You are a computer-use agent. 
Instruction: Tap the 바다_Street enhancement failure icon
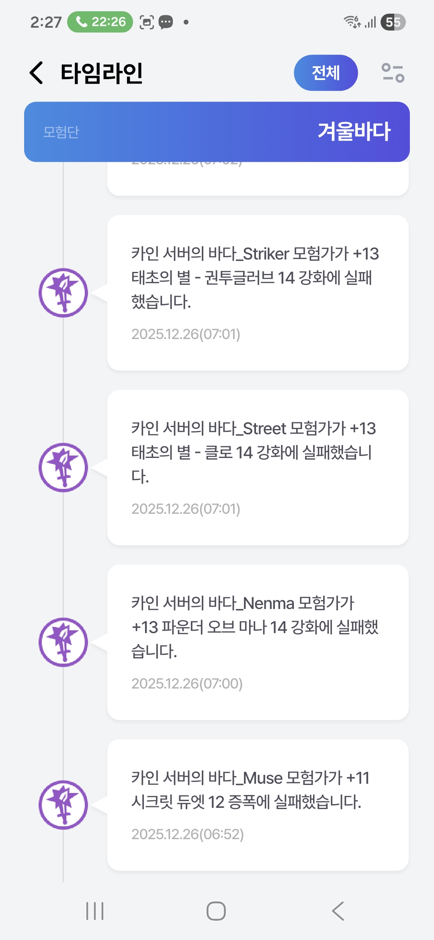[63, 468]
